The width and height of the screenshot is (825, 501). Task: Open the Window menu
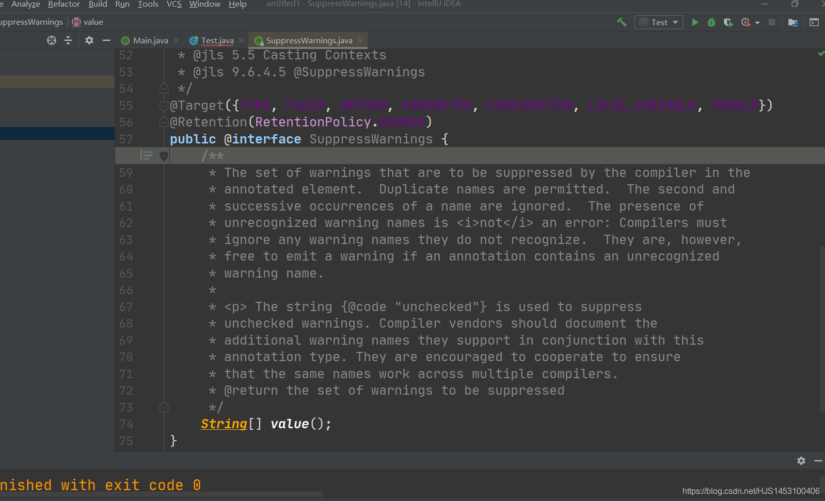[204, 4]
